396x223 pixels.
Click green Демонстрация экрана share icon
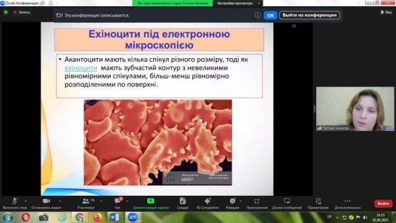tap(151, 201)
